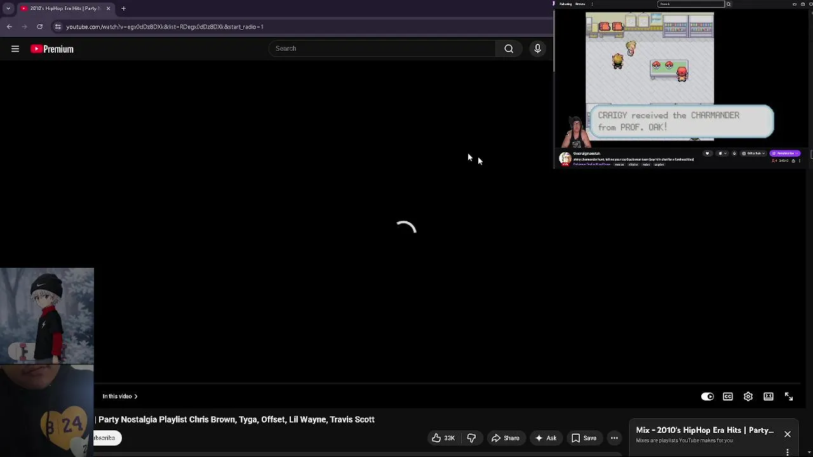This screenshot has width=813, height=457.
Task: Save the video with Save button
Action: pyautogui.click(x=584, y=438)
